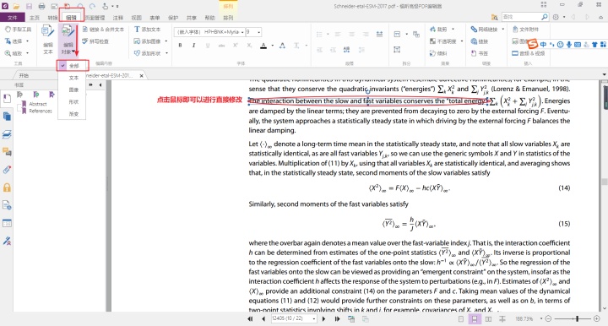Click the Shear (倾斜) tool
The height and width of the screenshot is (326, 608).
tap(438, 53)
